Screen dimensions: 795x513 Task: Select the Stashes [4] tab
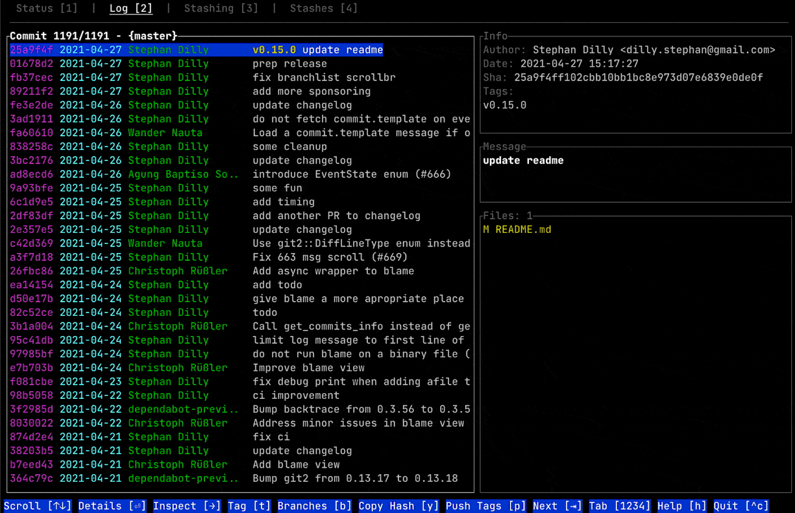324,8
